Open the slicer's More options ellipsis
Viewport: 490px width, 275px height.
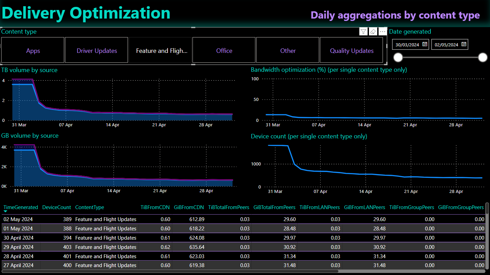(x=382, y=32)
